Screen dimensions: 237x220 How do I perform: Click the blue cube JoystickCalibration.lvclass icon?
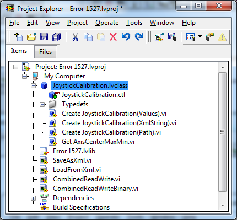44,85
